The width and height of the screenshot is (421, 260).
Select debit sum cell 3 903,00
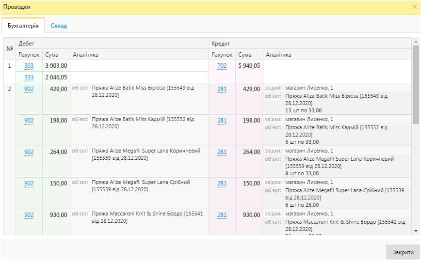56,66
